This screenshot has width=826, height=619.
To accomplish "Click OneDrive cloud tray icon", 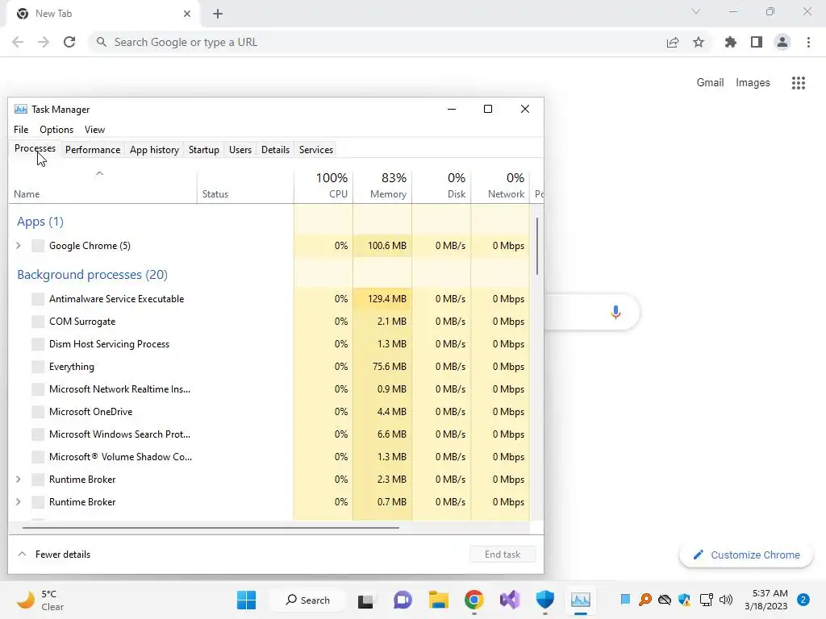I will point(665,600).
